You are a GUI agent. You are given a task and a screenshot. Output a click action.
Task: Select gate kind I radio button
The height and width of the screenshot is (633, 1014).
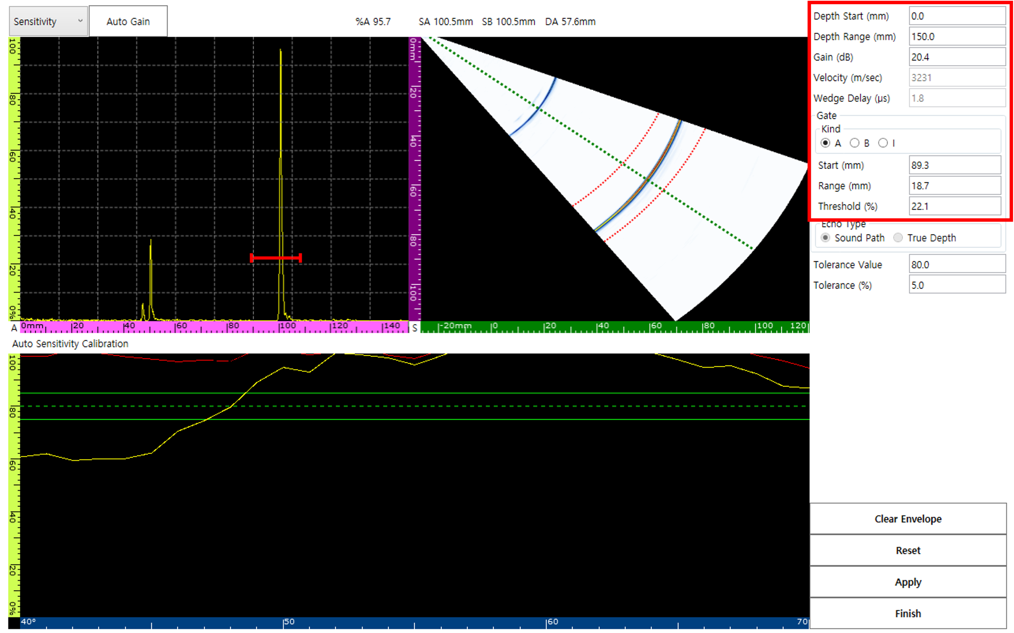coord(883,143)
